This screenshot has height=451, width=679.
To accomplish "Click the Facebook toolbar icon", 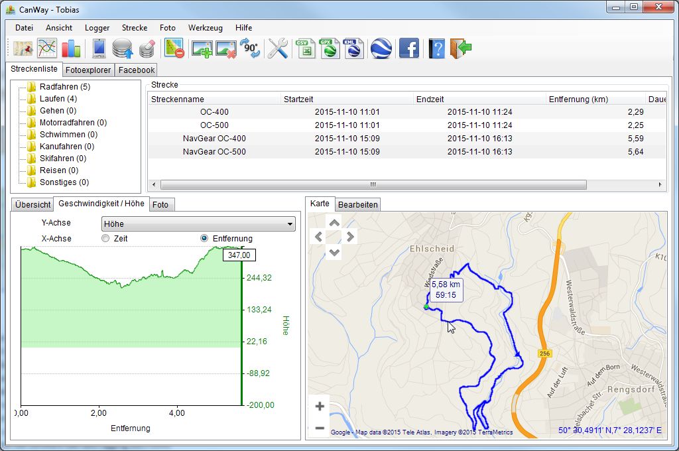I will pos(408,48).
